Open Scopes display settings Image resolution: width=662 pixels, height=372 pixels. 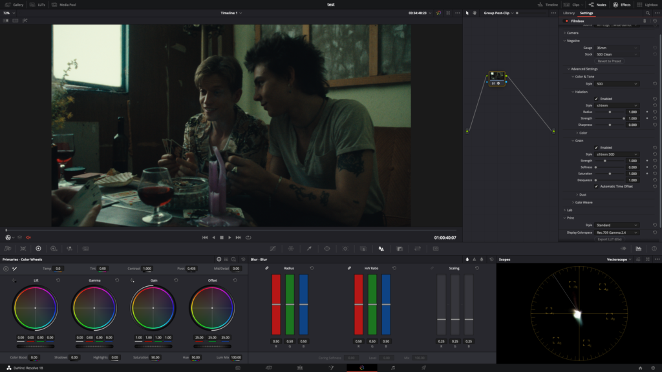(638, 260)
